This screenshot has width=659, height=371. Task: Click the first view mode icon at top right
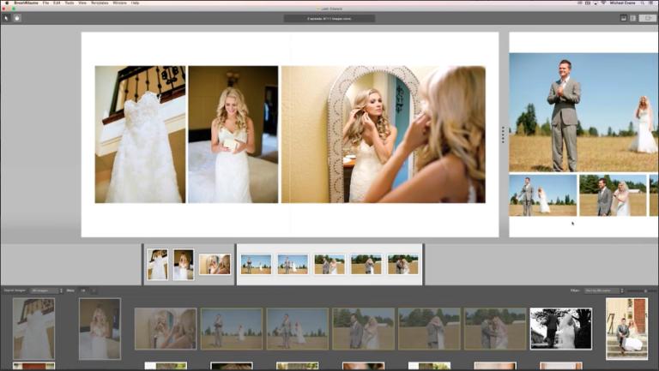pyautogui.click(x=624, y=18)
